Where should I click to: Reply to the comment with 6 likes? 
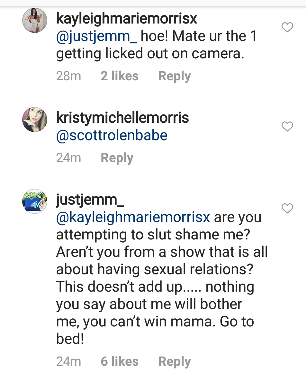[175, 362]
